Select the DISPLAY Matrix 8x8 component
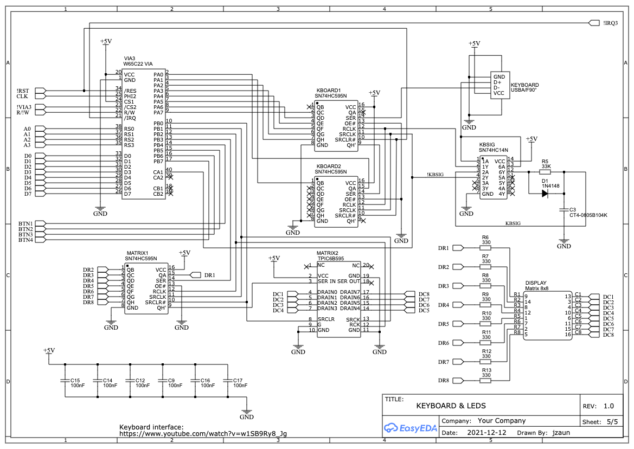Image resolution: width=634 pixels, height=449 pixels. coord(547,316)
